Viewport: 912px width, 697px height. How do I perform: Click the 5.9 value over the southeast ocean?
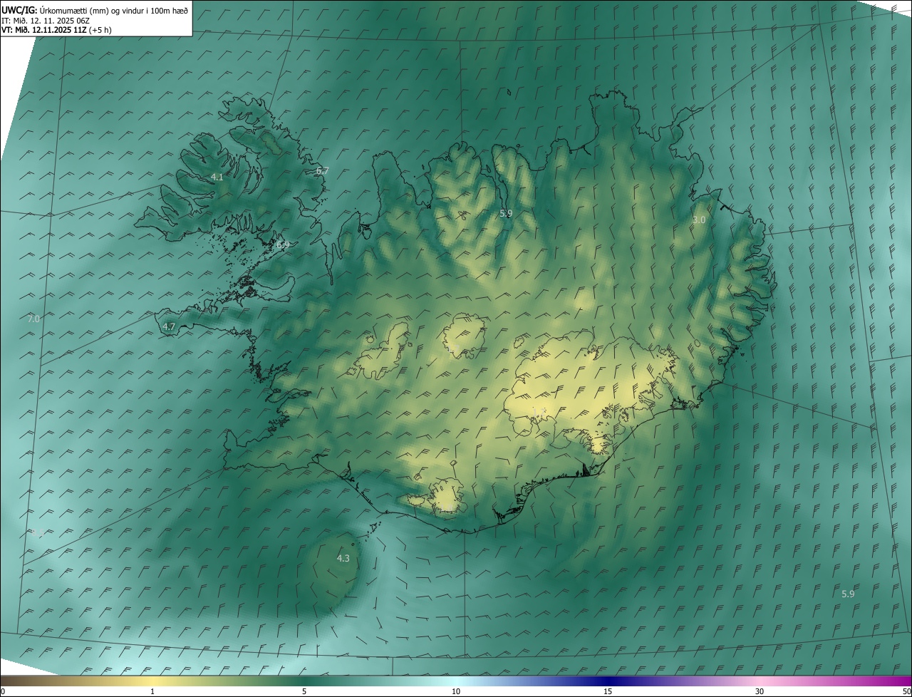pyautogui.click(x=848, y=594)
